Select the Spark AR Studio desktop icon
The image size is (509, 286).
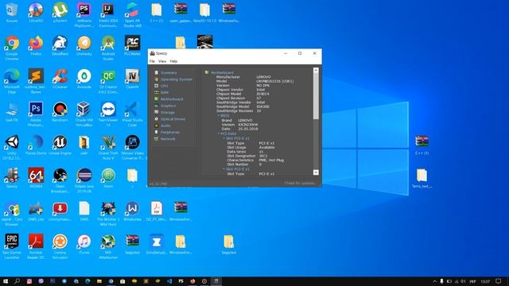point(133,15)
